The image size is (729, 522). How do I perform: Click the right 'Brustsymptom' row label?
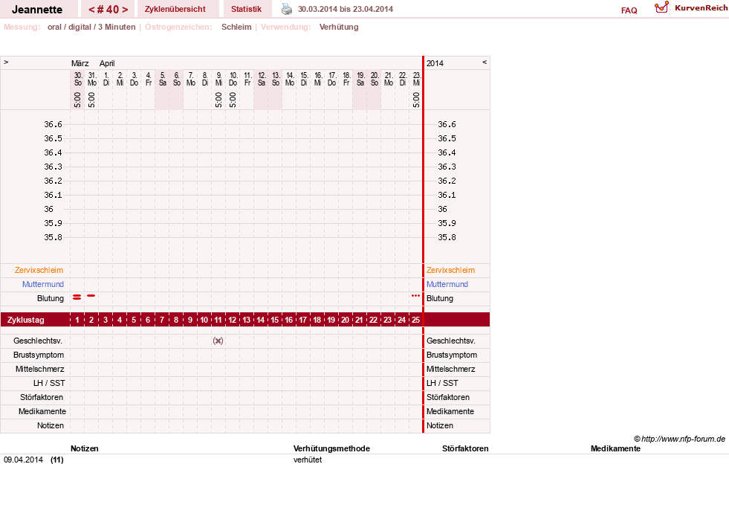tap(451, 355)
